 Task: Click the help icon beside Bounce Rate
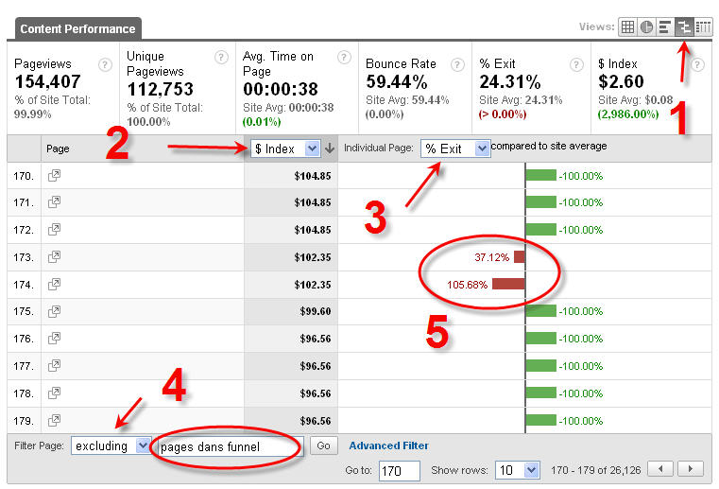point(457,64)
